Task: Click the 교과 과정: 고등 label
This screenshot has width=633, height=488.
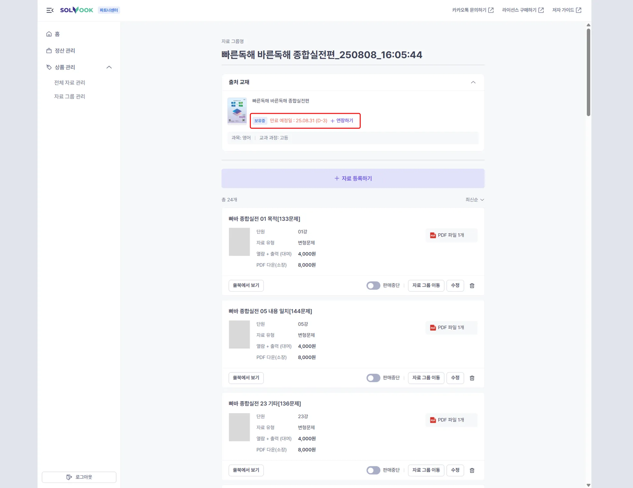Action: pyautogui.click(x=274, y=138)
